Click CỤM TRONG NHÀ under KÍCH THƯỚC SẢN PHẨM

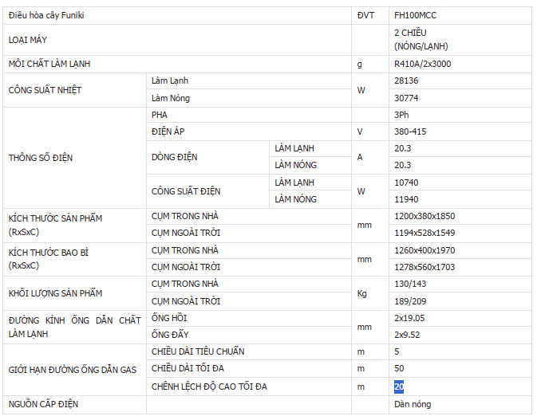(x=185, y=216)
